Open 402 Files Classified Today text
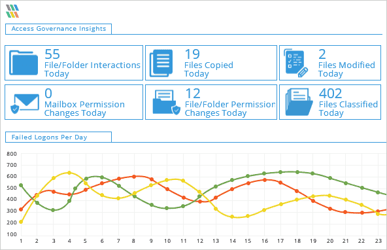Image resolution: width=387 pixels, height=250 pixels. pyautogui.click(x=348, y=103)
